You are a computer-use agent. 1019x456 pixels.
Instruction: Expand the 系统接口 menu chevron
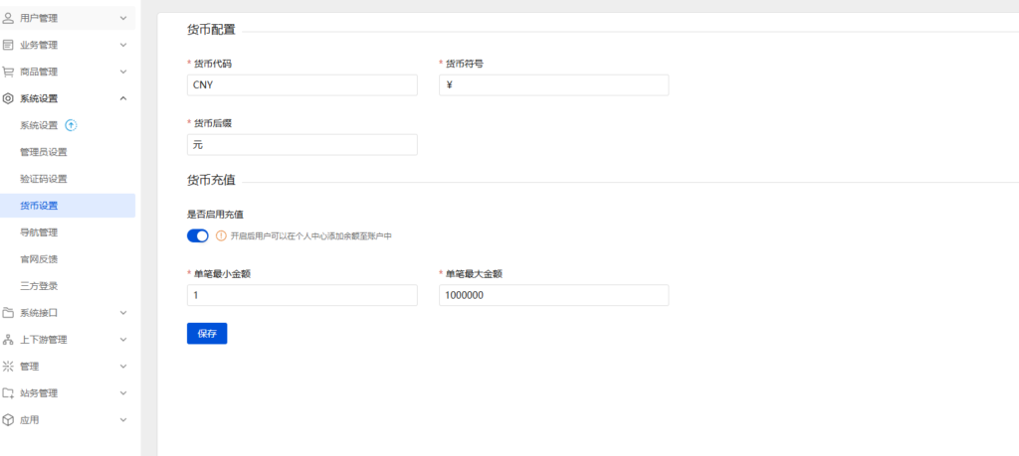pos(123,313)
